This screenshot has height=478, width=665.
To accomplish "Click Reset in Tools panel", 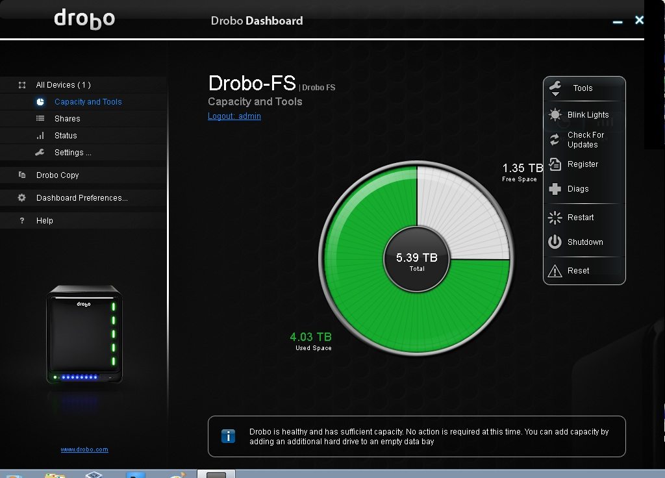I will tap(579, 271).
